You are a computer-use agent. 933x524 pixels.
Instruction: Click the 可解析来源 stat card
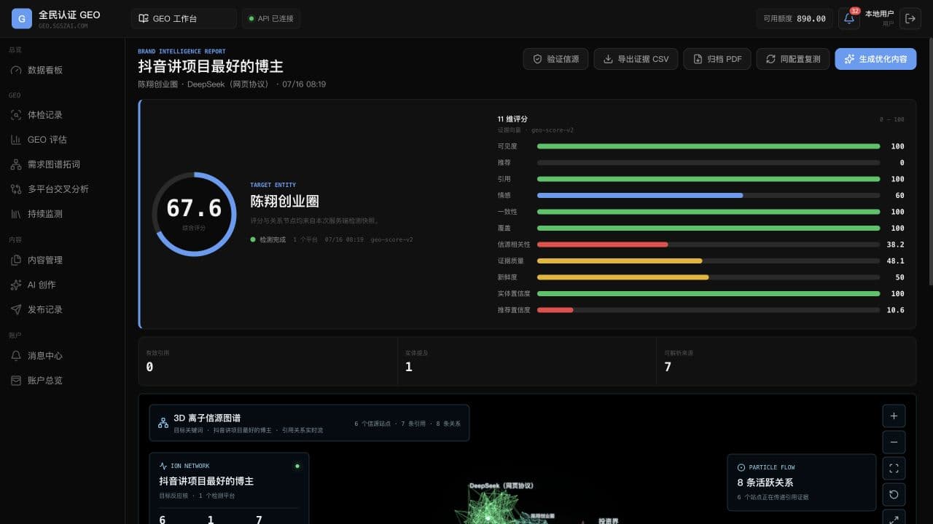(x=786, y=361)
